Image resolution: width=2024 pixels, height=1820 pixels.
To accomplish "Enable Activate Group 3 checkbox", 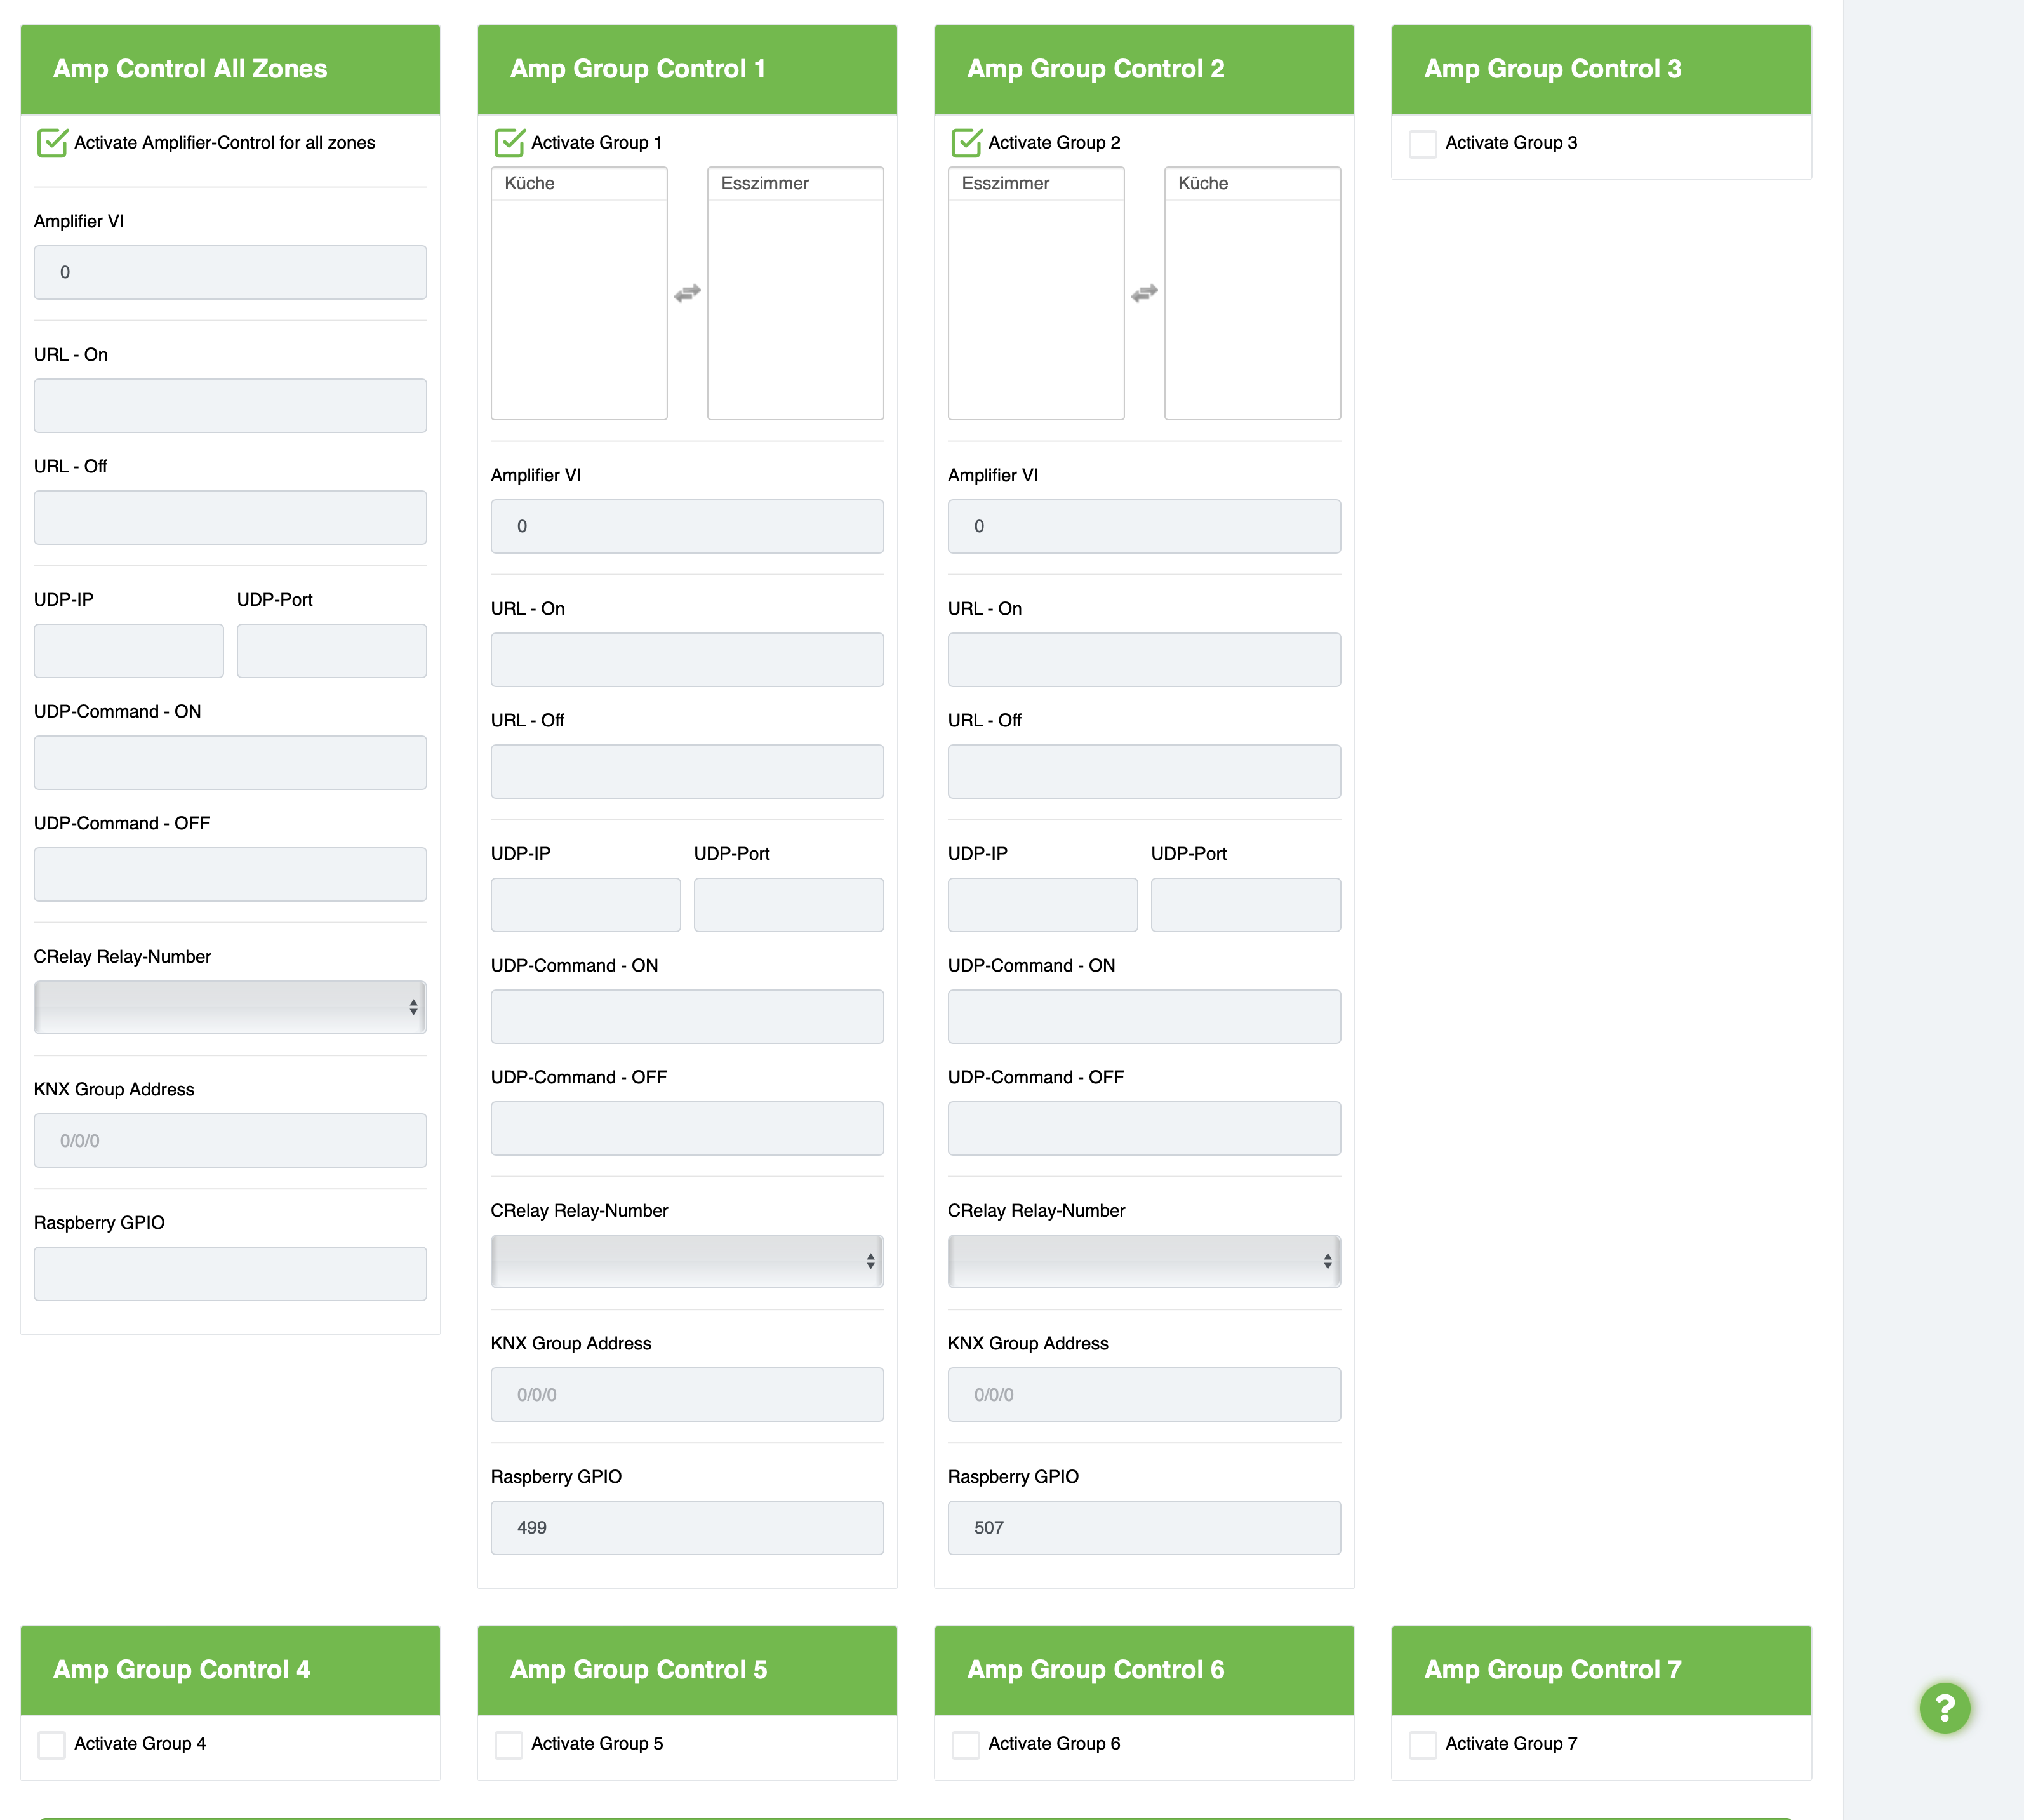I will pos(1422,144).
